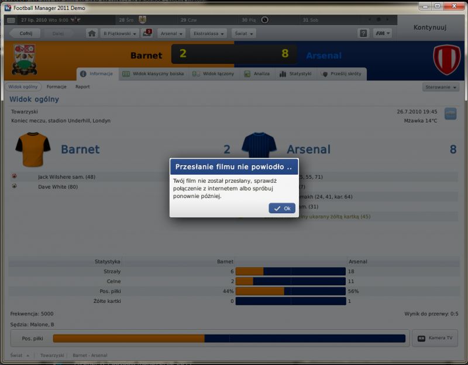
Task: Select Saturday 31 Sob in the date bar
Action: tap(311, 20)
